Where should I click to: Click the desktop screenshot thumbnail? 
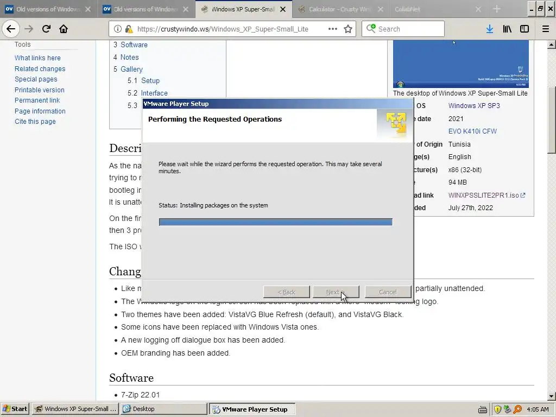460,64
